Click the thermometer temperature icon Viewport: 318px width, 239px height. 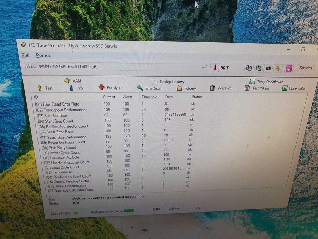point(214,68)
